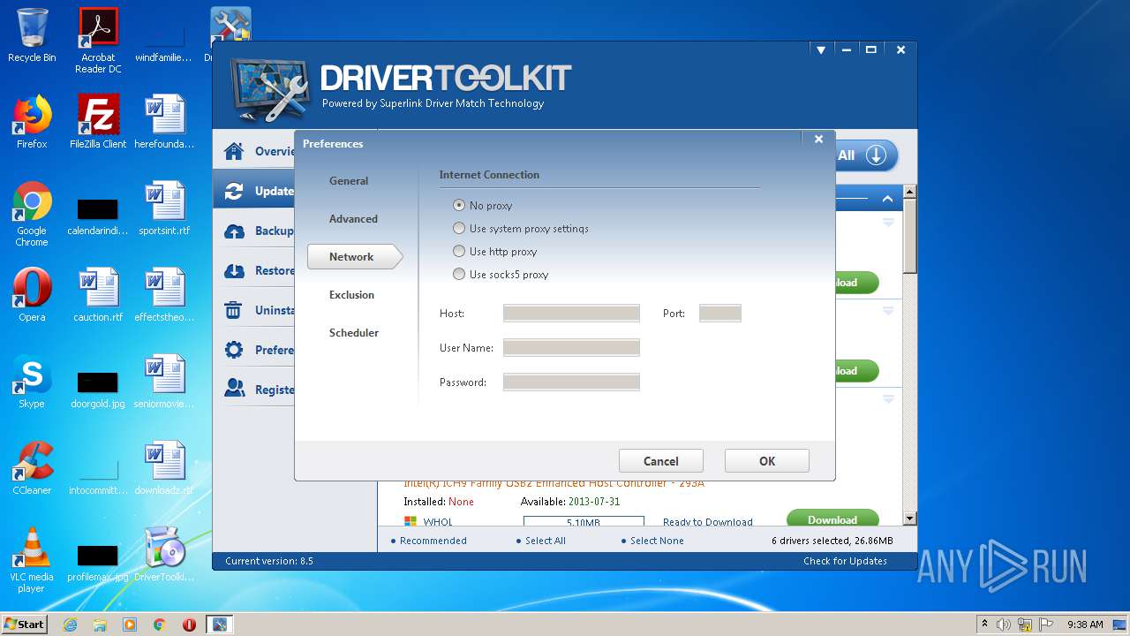1130x636 pixels.
Task: Click the Select All link
Action: click(x=545, y=541)
